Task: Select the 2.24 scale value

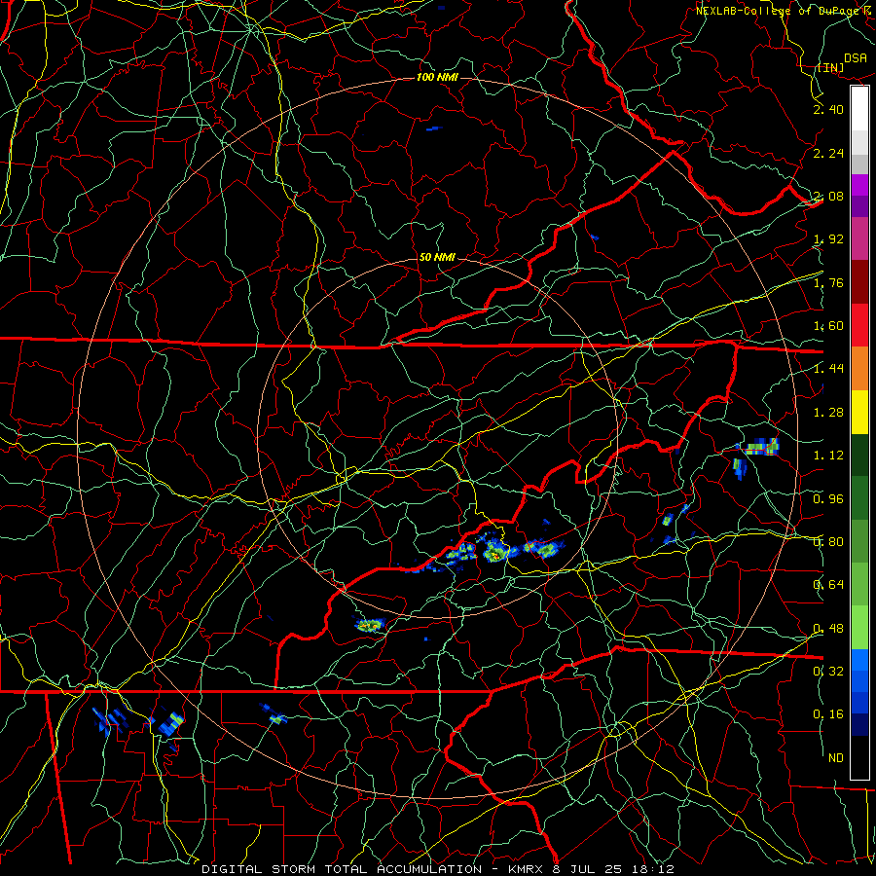Action: tap(829, 153)
